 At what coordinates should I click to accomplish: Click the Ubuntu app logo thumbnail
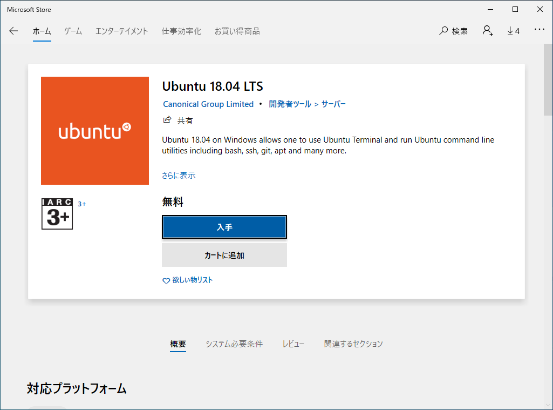click(94, 131)
